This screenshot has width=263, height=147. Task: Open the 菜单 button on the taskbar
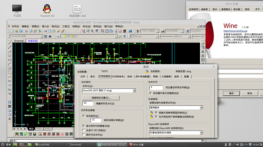coord(6,145)
